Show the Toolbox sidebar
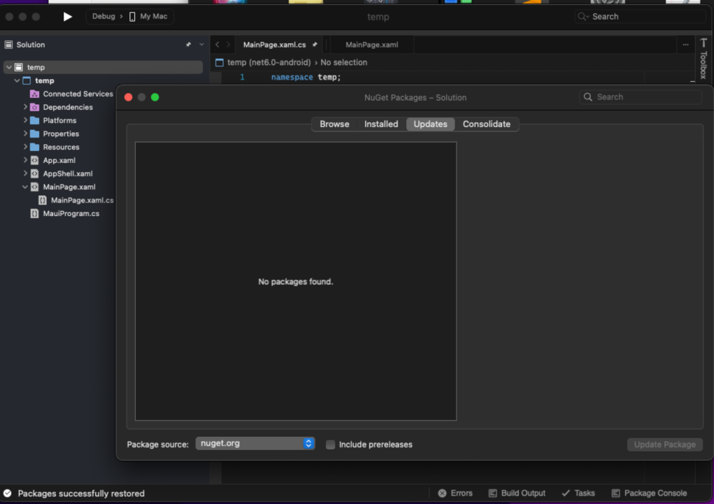This screenshot has width=714, height=504. click(x=703, y=63)
